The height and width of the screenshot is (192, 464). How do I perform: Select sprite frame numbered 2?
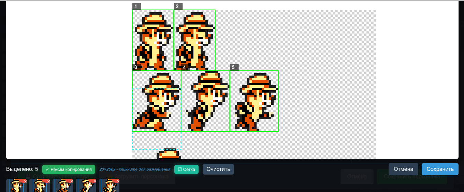tap(194, 40)
